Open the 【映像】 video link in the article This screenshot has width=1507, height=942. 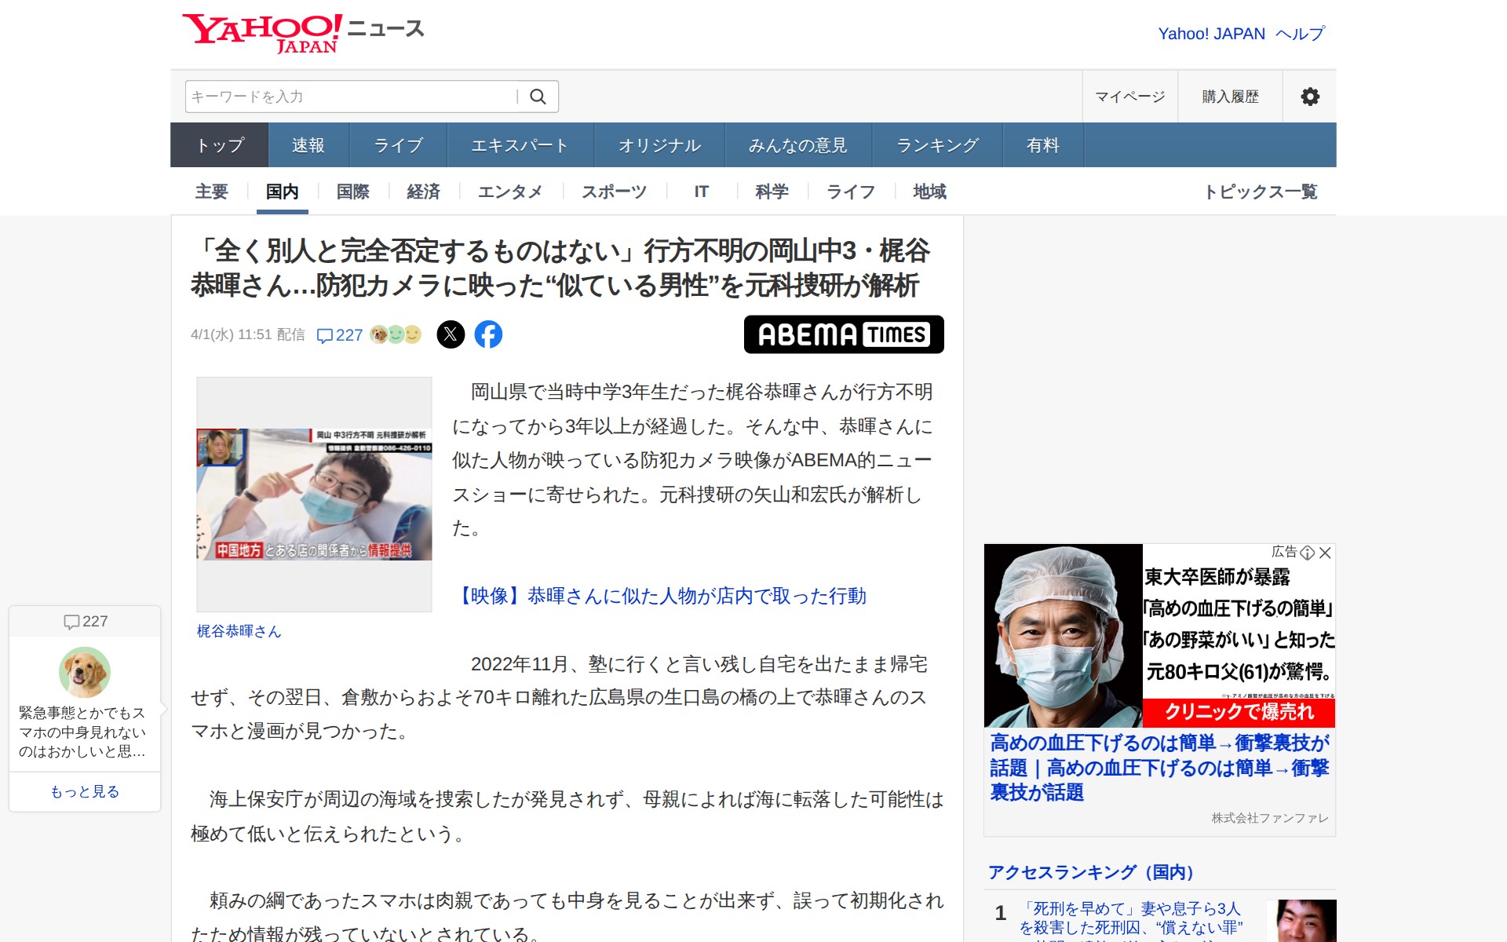click(x=659, y=596)
